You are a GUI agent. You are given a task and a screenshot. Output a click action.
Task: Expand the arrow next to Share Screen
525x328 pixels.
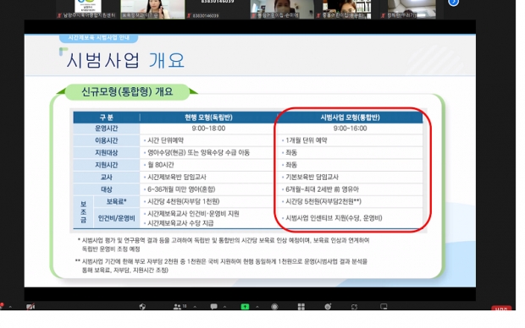click(x=257, y=307)
